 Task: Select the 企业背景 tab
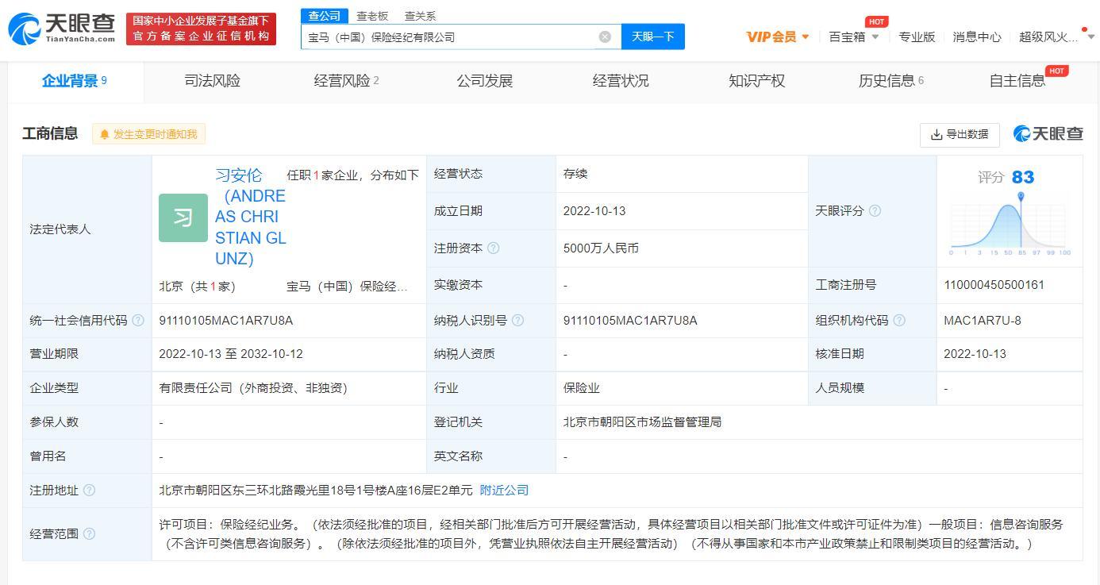[75, 81]
